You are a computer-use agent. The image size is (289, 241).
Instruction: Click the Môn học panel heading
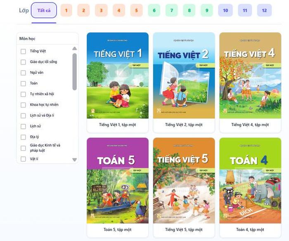(x=27, y=39)
